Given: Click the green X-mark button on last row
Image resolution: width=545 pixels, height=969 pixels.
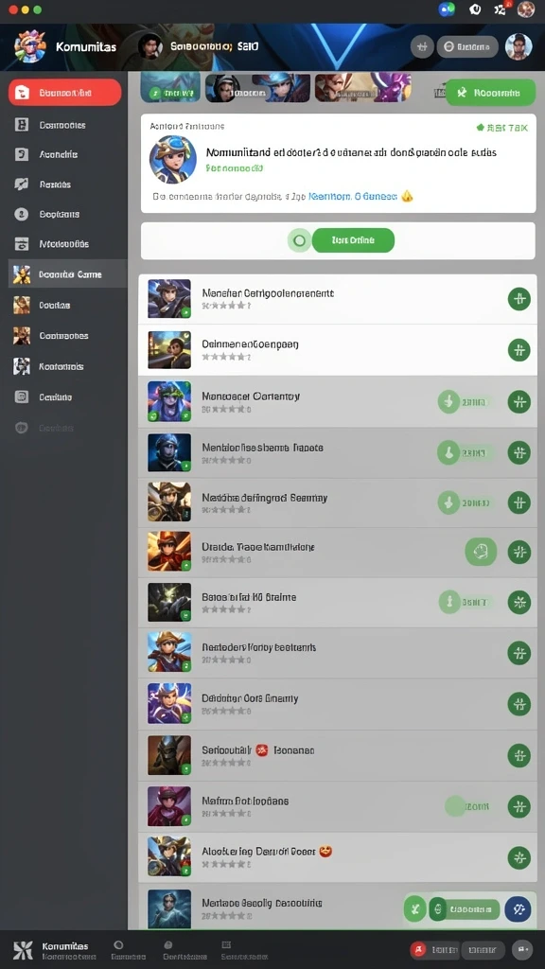Looking at the screenshot, I should pyautogui.click(x=415, y=909).
